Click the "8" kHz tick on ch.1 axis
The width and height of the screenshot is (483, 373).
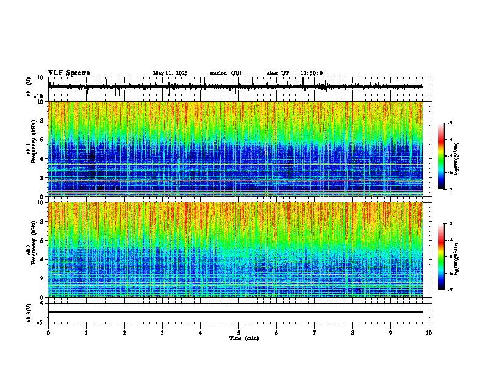pos(42,121)
